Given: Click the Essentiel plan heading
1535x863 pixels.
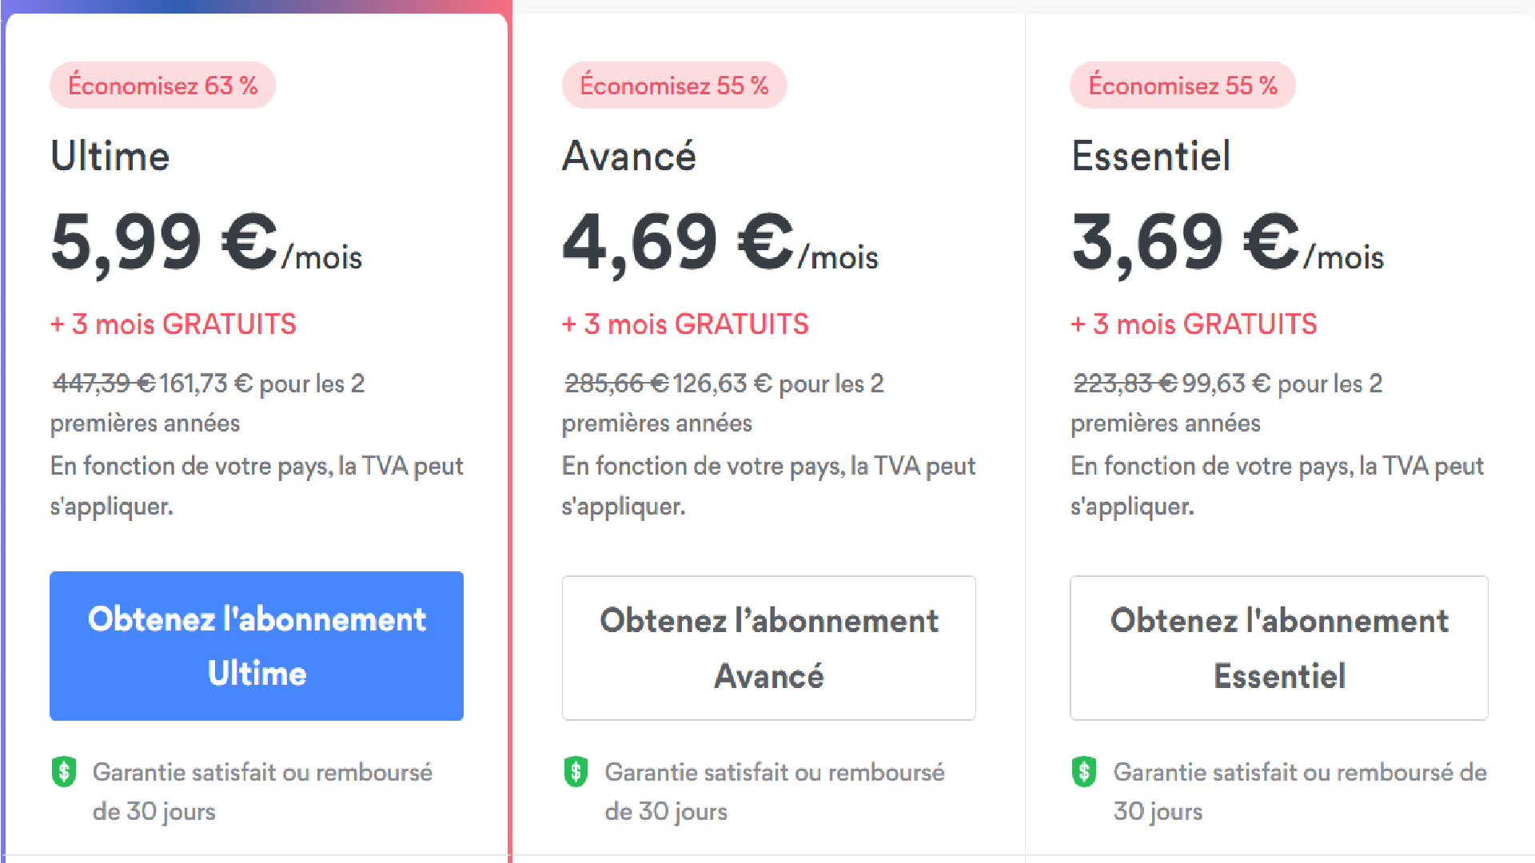Looking at the screenshot, I should (x=1150, y=156).
